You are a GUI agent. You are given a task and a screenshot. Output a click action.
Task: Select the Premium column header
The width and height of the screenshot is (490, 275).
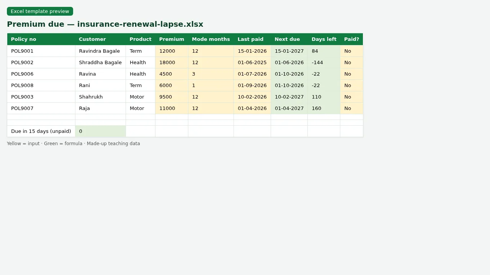[x=171, y=39]
